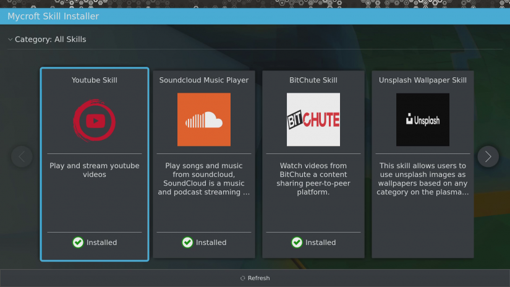Expand the Category: All Skills dropdown

[47, 40]
